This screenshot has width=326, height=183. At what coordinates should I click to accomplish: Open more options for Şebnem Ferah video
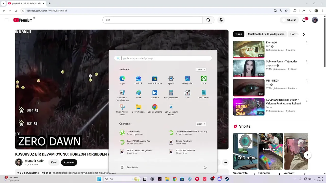307,62
